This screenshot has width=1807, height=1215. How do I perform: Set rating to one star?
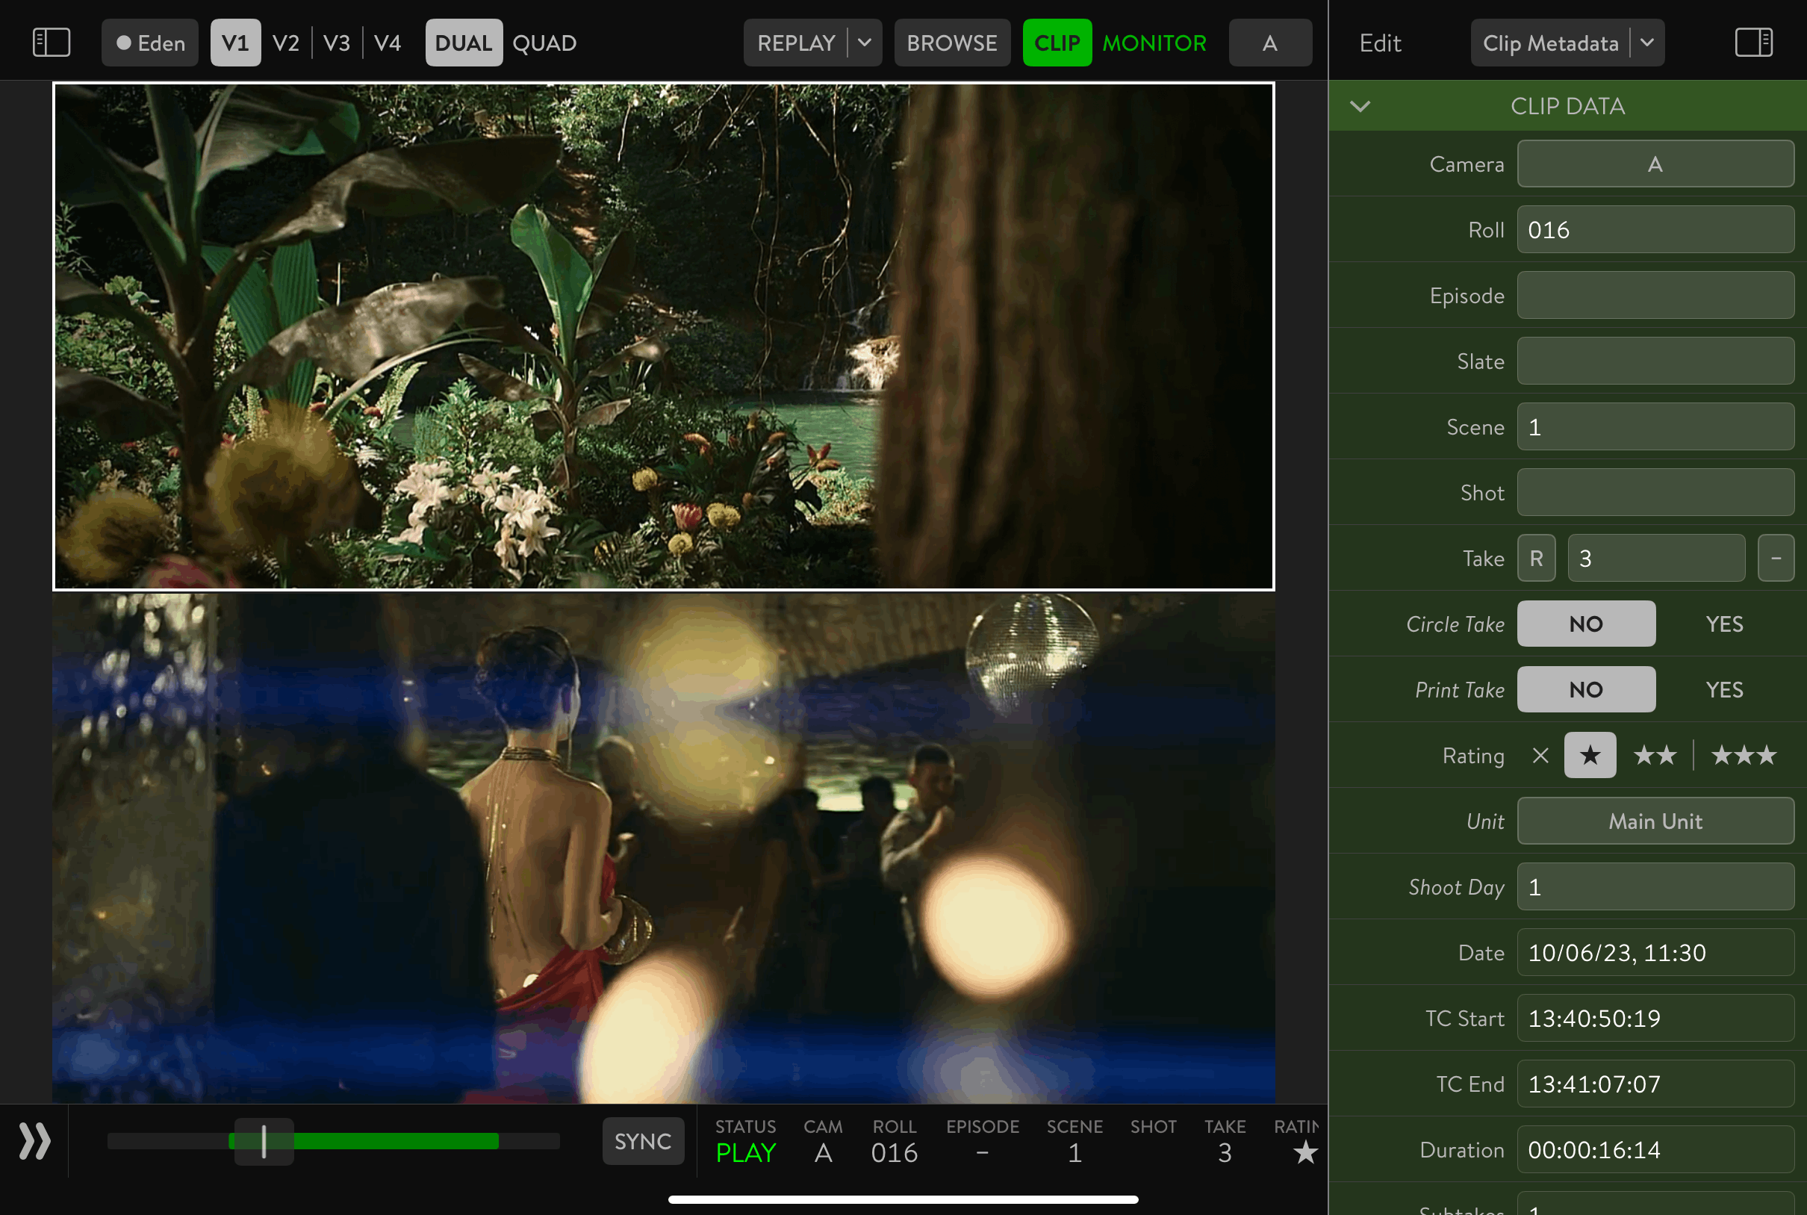1589,756
